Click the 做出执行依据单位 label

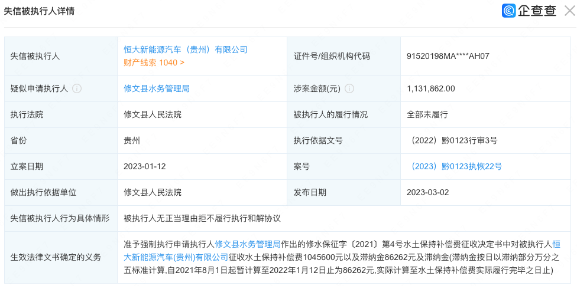[43, 192]
